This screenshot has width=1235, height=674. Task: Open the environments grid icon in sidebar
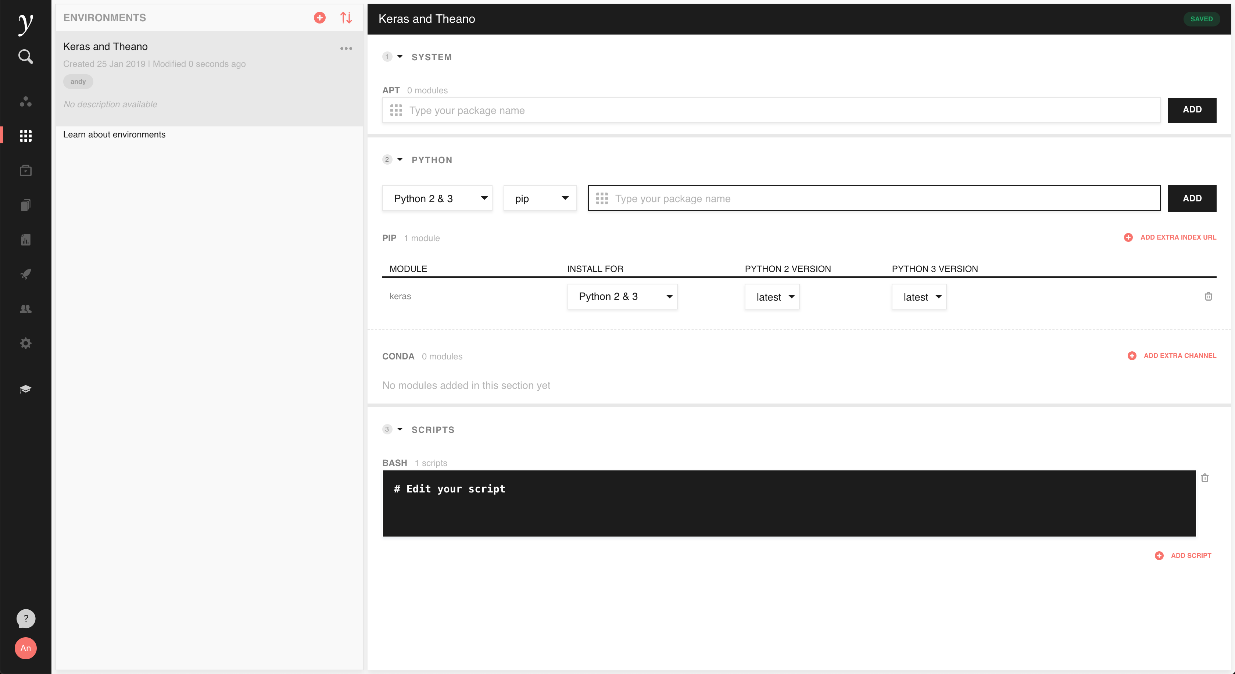25,136
